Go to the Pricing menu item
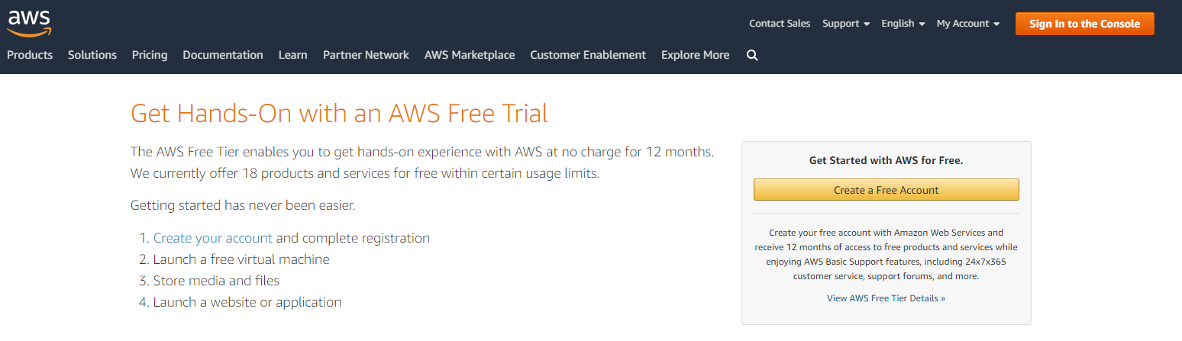 [x=150, y=55]
